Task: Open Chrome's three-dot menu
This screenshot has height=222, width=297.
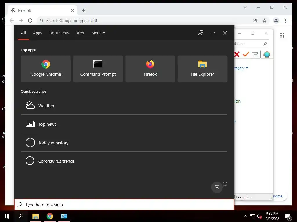Action: pos(285,21)
